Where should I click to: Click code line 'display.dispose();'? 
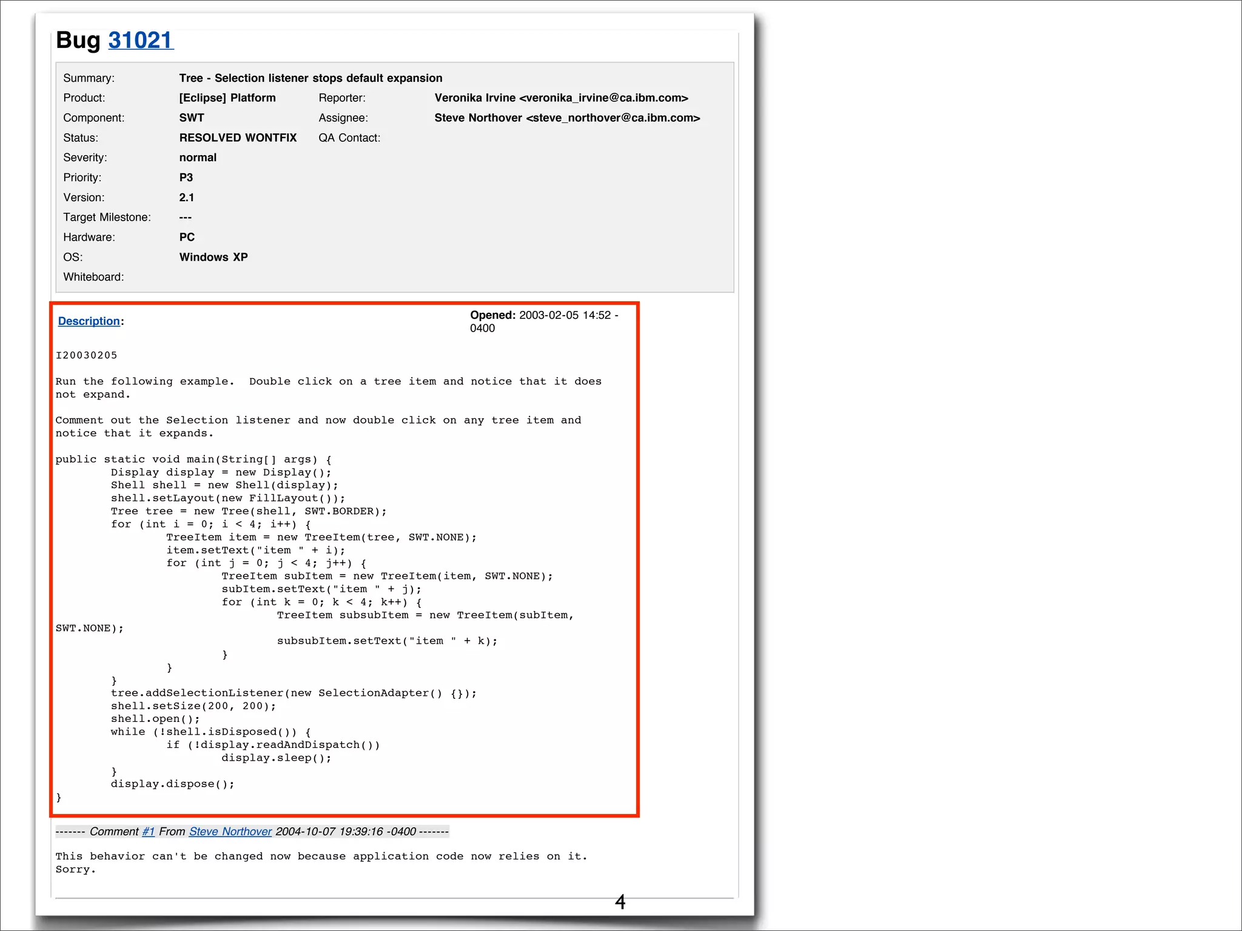tap(172, 784)
